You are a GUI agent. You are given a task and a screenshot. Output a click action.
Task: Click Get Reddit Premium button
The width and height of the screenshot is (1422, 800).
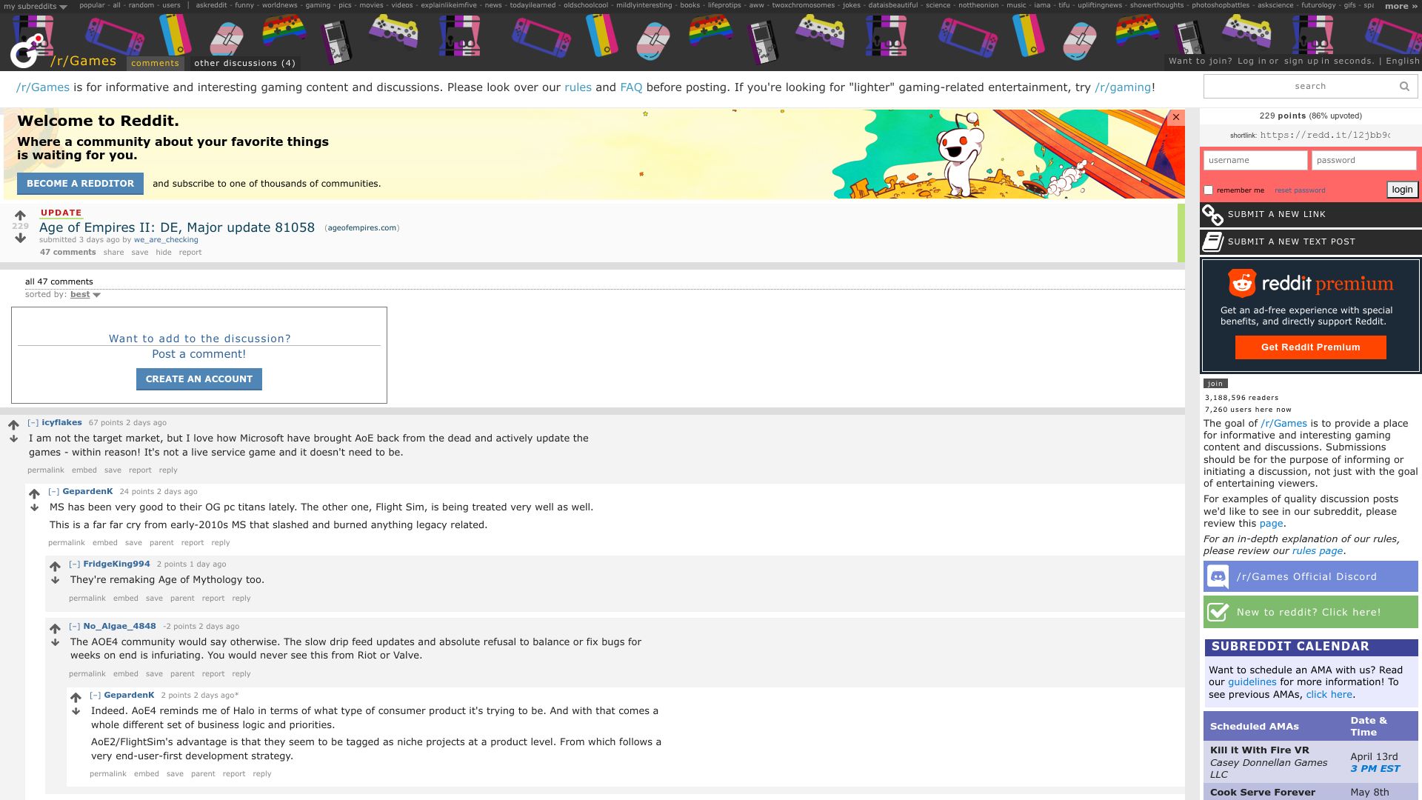[x=1310, y=347]
